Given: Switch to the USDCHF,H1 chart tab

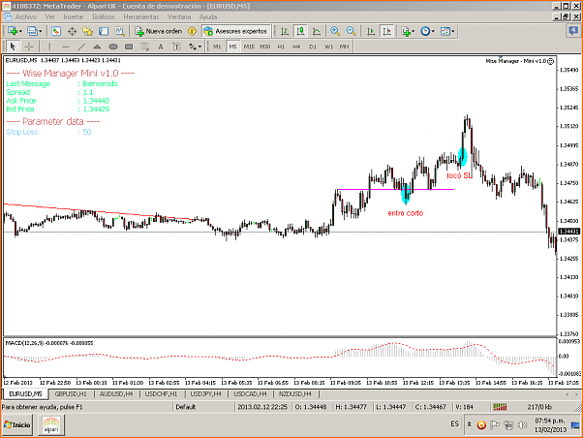Looking at the screenshot, I should click(161, 393).
